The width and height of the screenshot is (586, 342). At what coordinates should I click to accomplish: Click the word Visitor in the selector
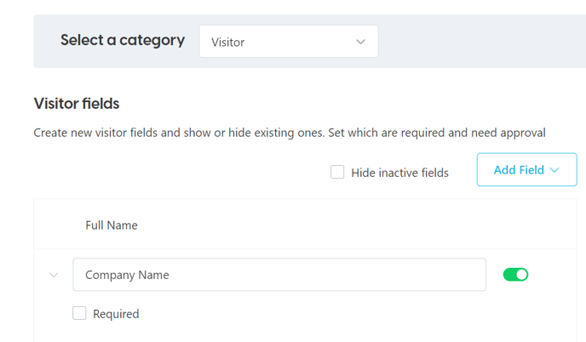228,43
